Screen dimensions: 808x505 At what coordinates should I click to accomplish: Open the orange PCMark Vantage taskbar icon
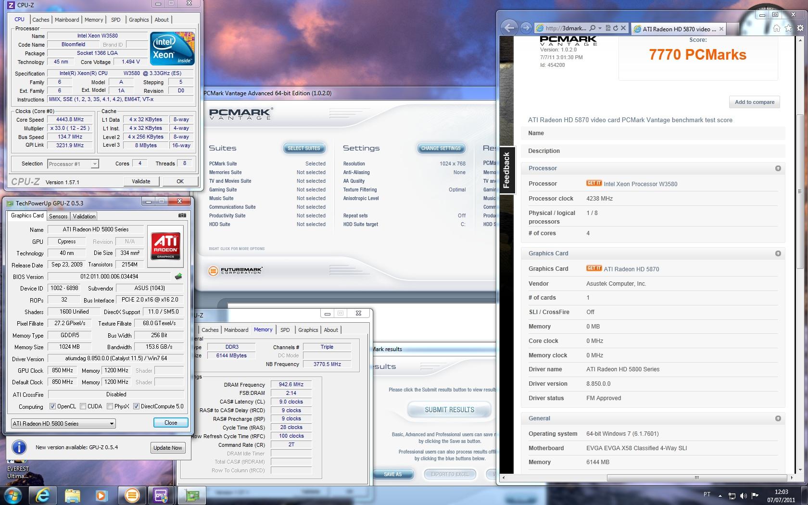coord(131,495)
